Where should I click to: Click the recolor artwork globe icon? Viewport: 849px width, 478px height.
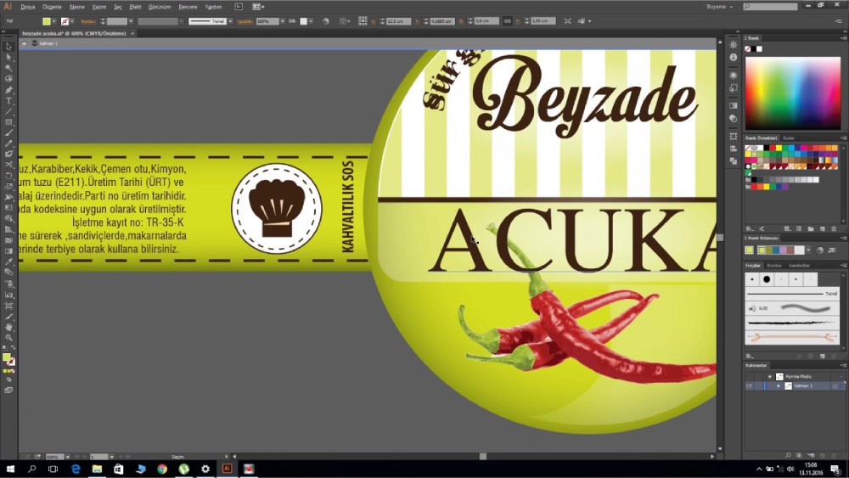tap(325, 21)
